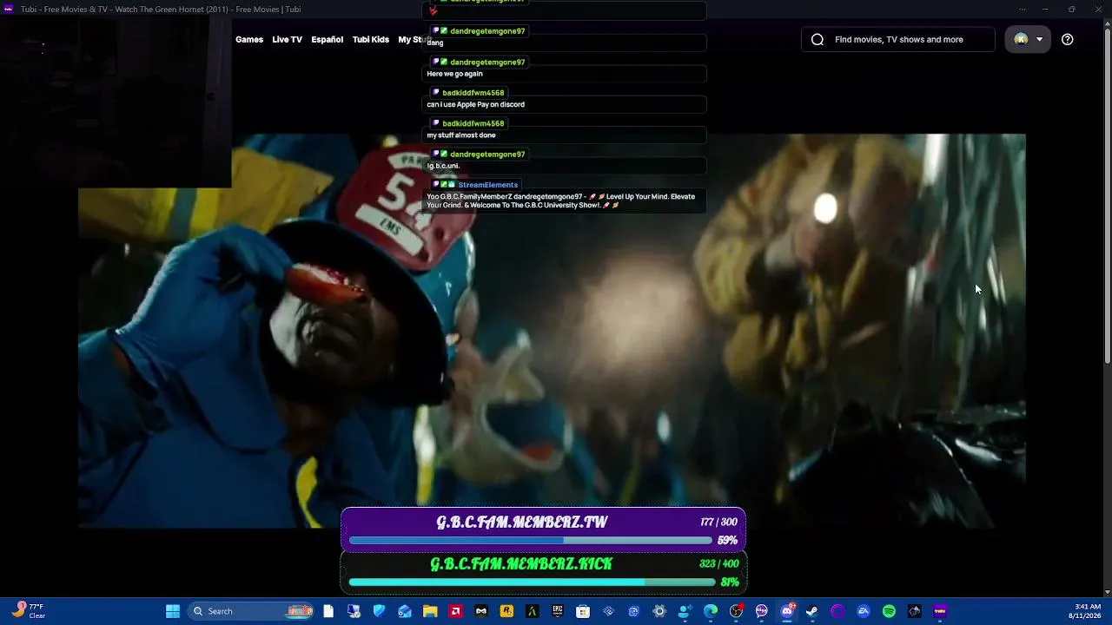Launch the EA app from taskbar
1112x625 pixels.
click(864, 611)
